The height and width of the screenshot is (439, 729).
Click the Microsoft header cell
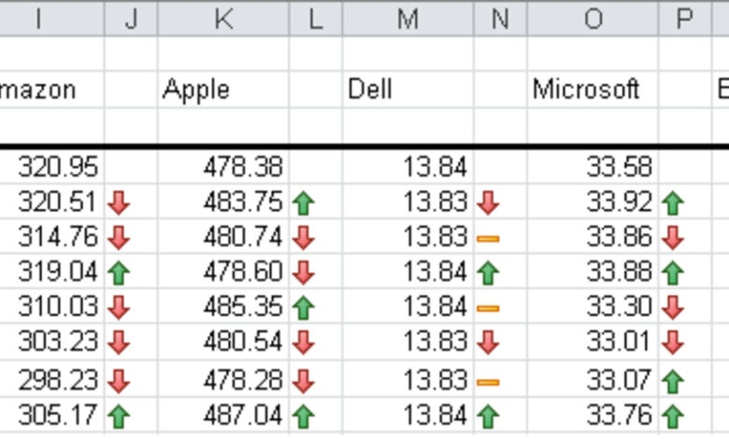pyautogui.click(x=593, y=89)
